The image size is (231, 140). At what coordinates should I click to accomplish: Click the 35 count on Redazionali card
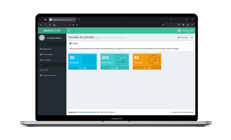(72, 57)
